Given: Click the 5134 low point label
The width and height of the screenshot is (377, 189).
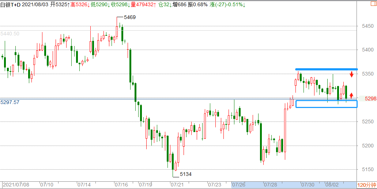Looking at the screenshot, I should click(186, 174).
